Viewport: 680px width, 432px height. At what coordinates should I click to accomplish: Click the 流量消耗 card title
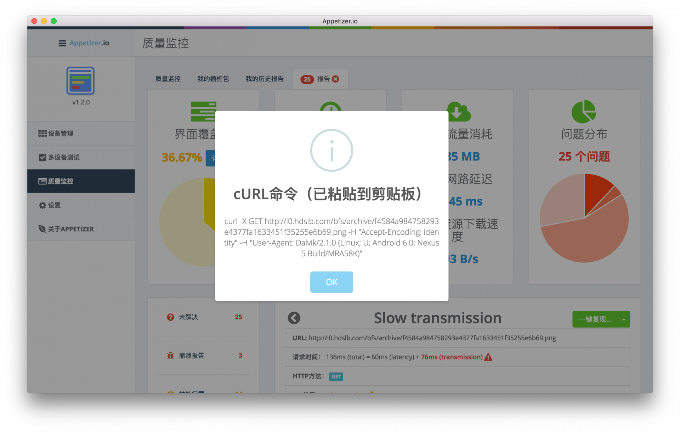click(470, 134)
